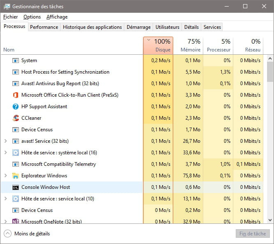Screen dimensions: 274x244
Task: Open the Affichage menu
Action: coord(57,17)
